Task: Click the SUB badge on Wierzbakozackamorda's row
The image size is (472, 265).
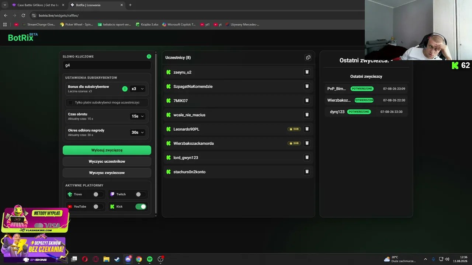Action: click(294, 143)
